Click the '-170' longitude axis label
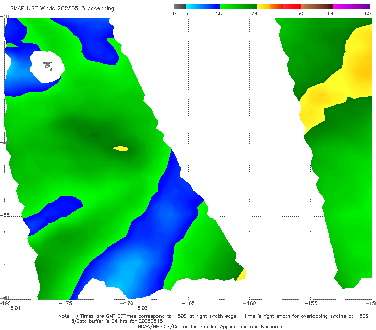 click(x=127, y=303)
